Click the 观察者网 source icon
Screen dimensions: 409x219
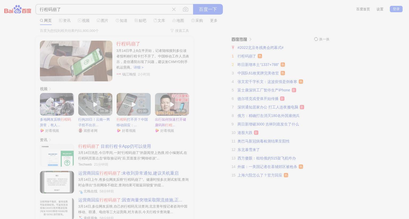[x=80, y=130]
